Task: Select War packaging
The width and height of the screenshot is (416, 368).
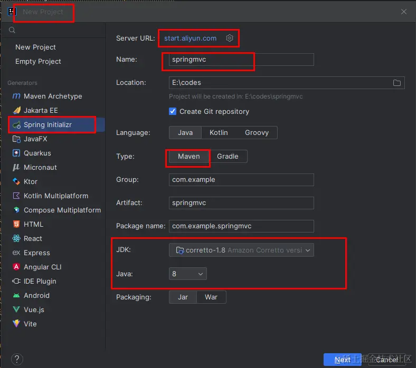Action: click(x=211, y=297)
